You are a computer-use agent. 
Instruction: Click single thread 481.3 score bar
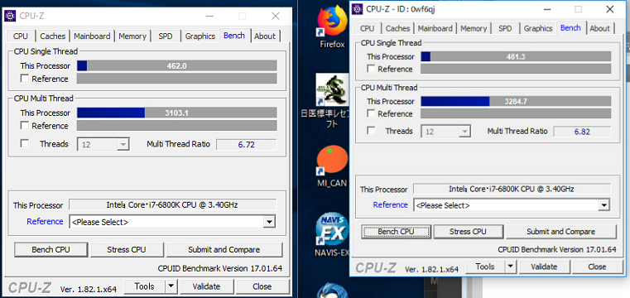coord(516,56)
